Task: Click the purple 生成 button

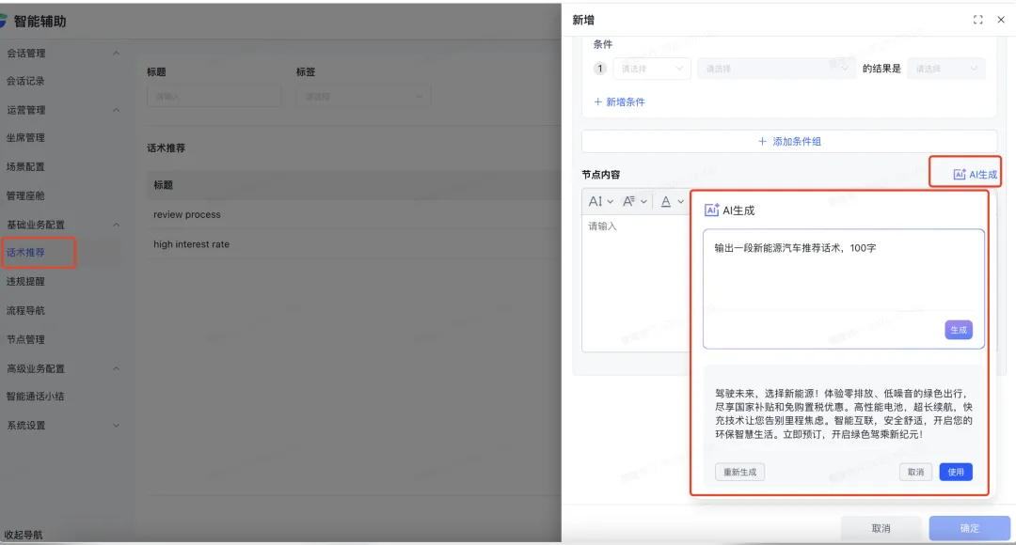Action: coord(958,330)
